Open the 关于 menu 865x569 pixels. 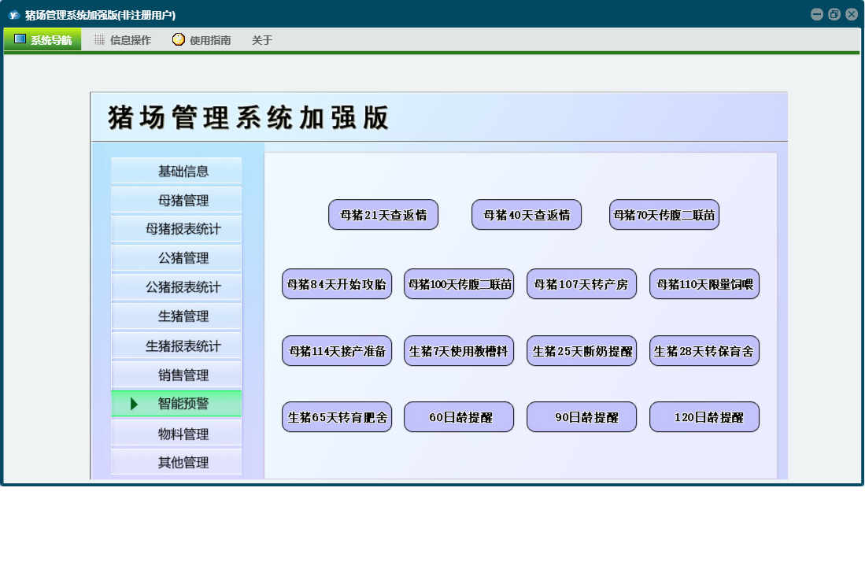tap(262, 40)
